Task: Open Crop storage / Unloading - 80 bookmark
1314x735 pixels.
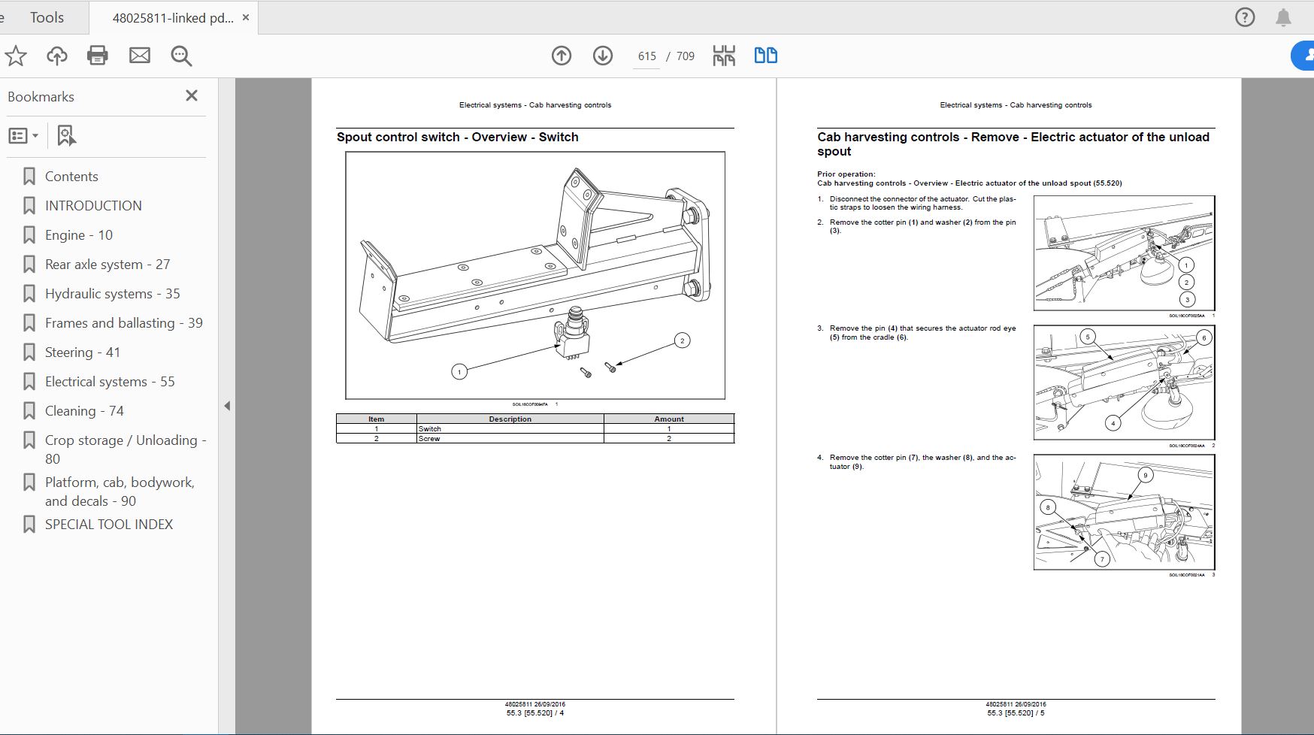Action: pyautogui.click(x=126, y=449)
